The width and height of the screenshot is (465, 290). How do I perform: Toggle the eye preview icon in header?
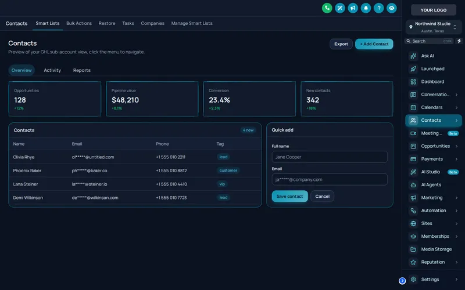(391, 8)
